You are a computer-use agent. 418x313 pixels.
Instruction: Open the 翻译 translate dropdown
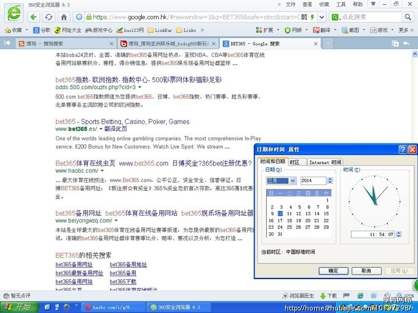[325, 30]
